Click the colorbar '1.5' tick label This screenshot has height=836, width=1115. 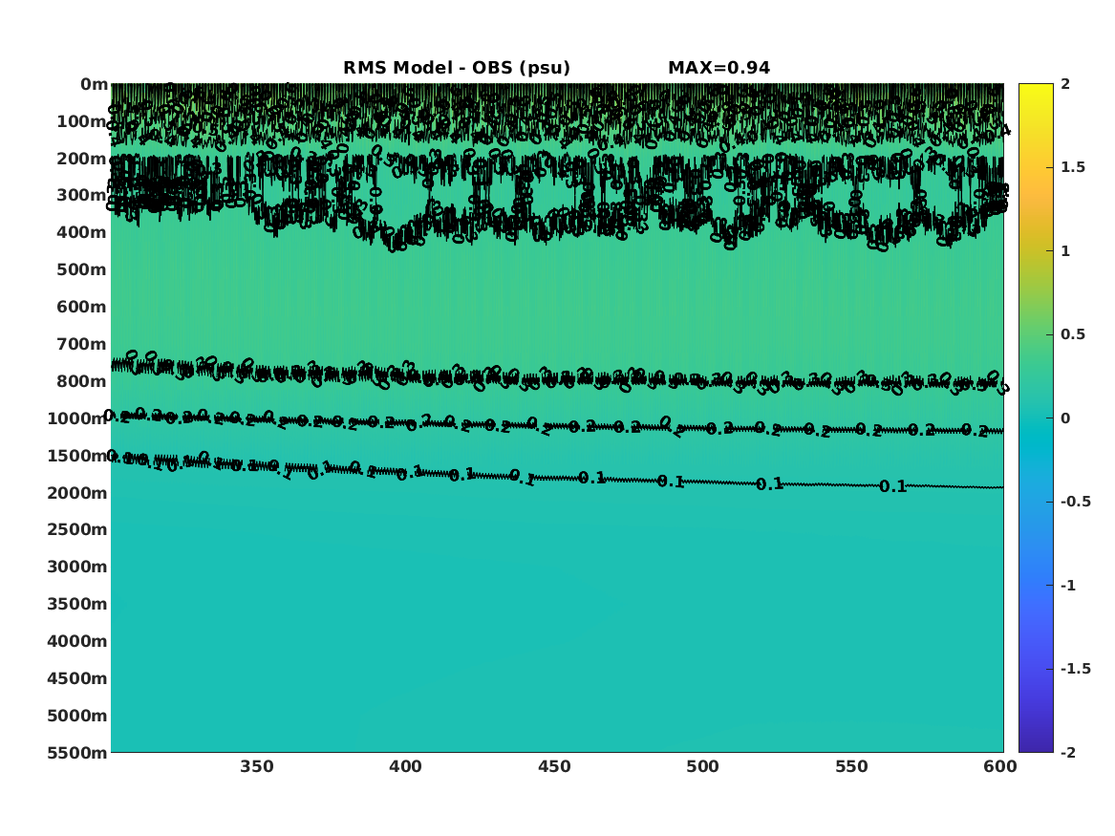pos(1073,167)
